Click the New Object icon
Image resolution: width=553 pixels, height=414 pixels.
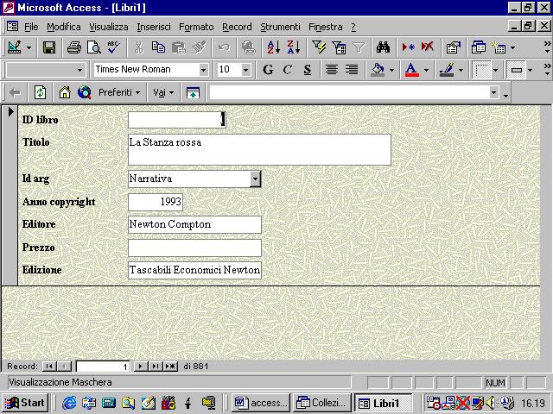click(499, 47)
